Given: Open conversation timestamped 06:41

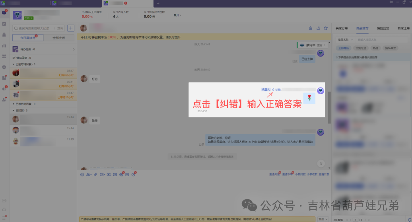Looking at the screenshot, I should point(43,84).
